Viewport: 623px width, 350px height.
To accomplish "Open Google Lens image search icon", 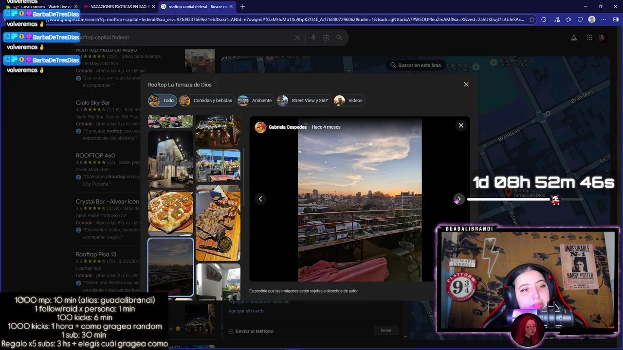I will [326, 37].
